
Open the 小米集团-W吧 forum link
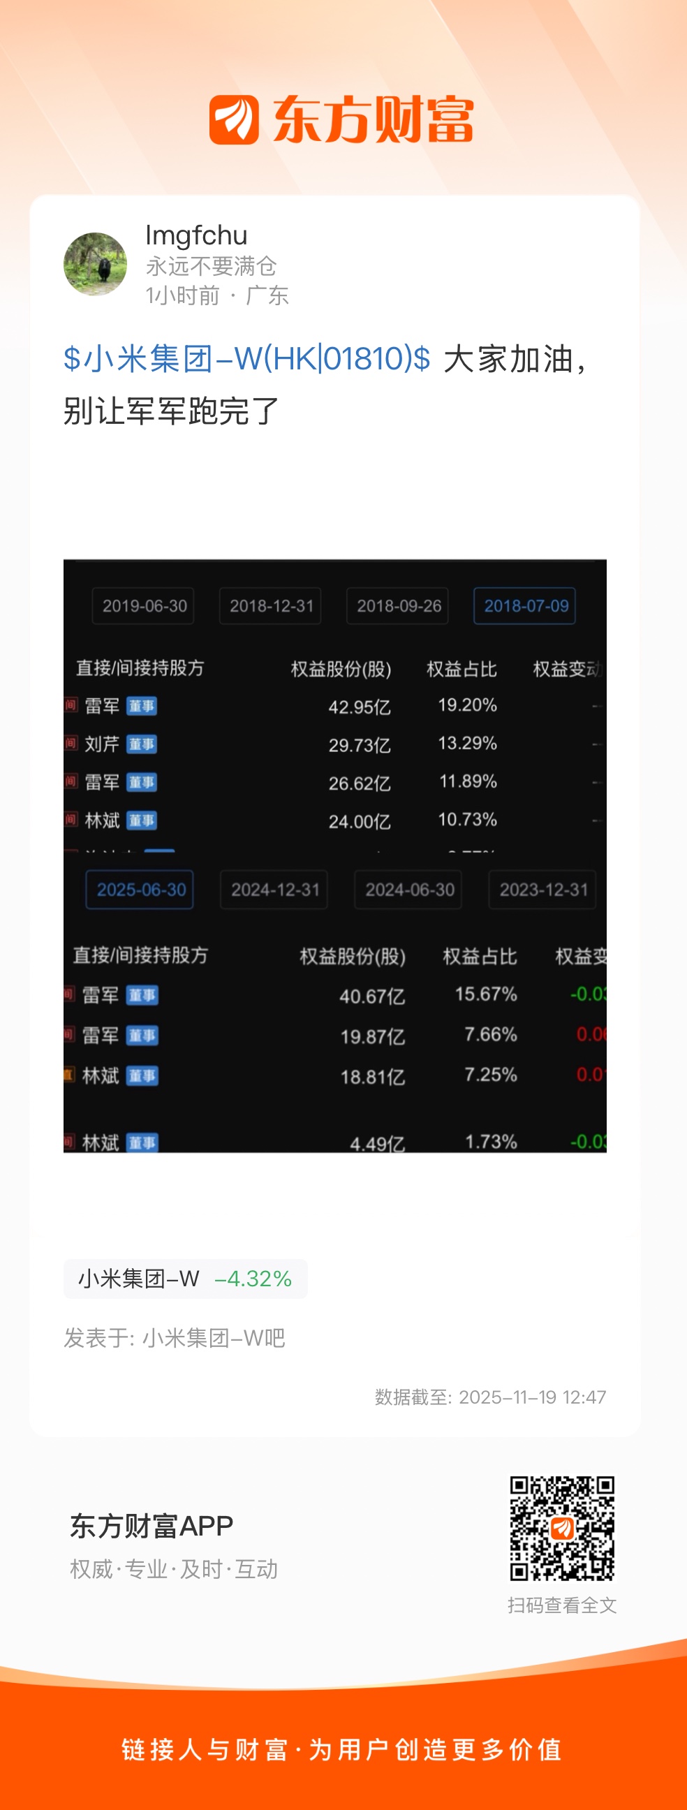214,1338
